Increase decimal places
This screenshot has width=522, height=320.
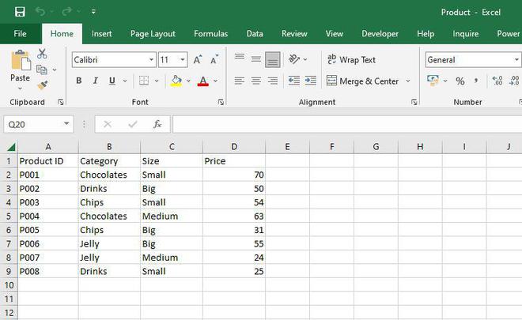tap(497, 81)
